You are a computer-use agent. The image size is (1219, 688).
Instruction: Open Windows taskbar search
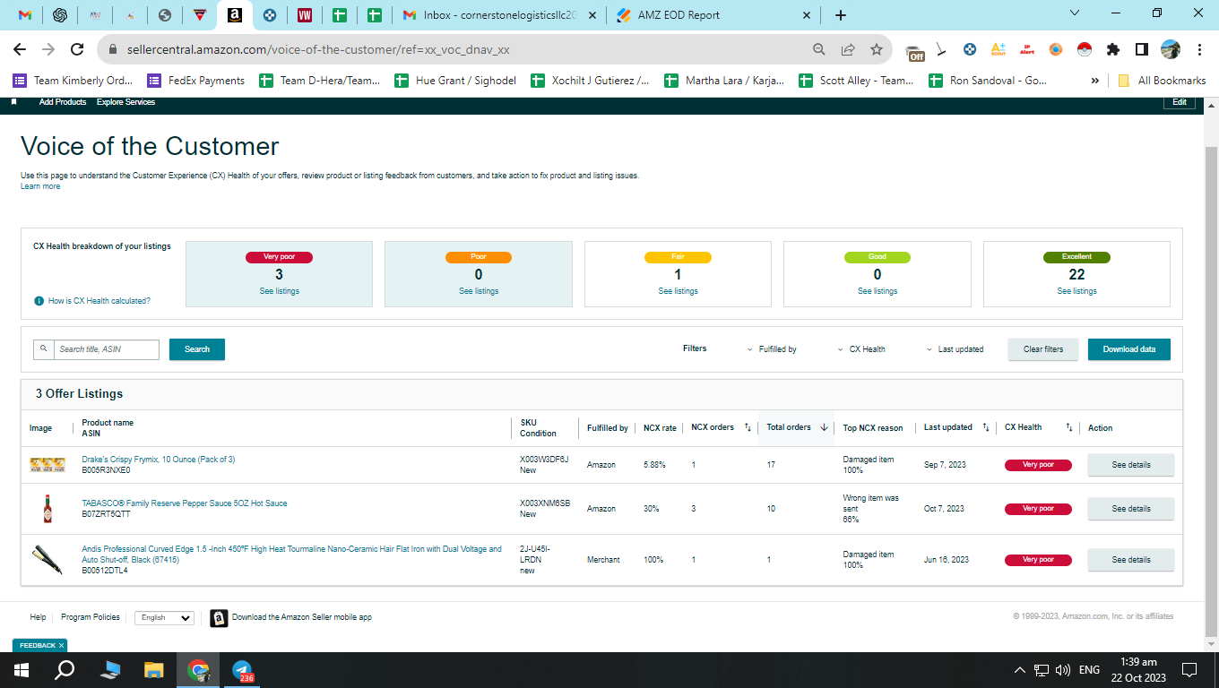point(65,669)
